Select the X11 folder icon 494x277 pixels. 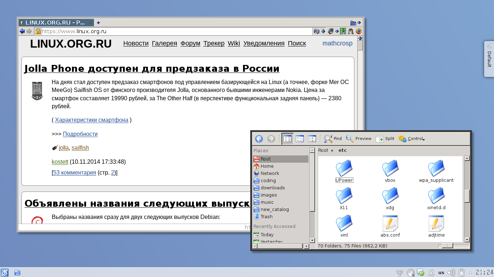[344, 195]
